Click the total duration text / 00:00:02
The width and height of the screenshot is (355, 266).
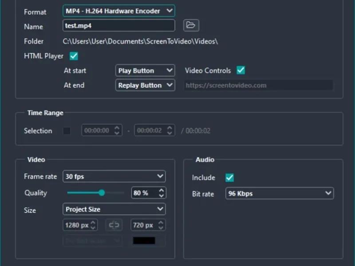[196, 130]
